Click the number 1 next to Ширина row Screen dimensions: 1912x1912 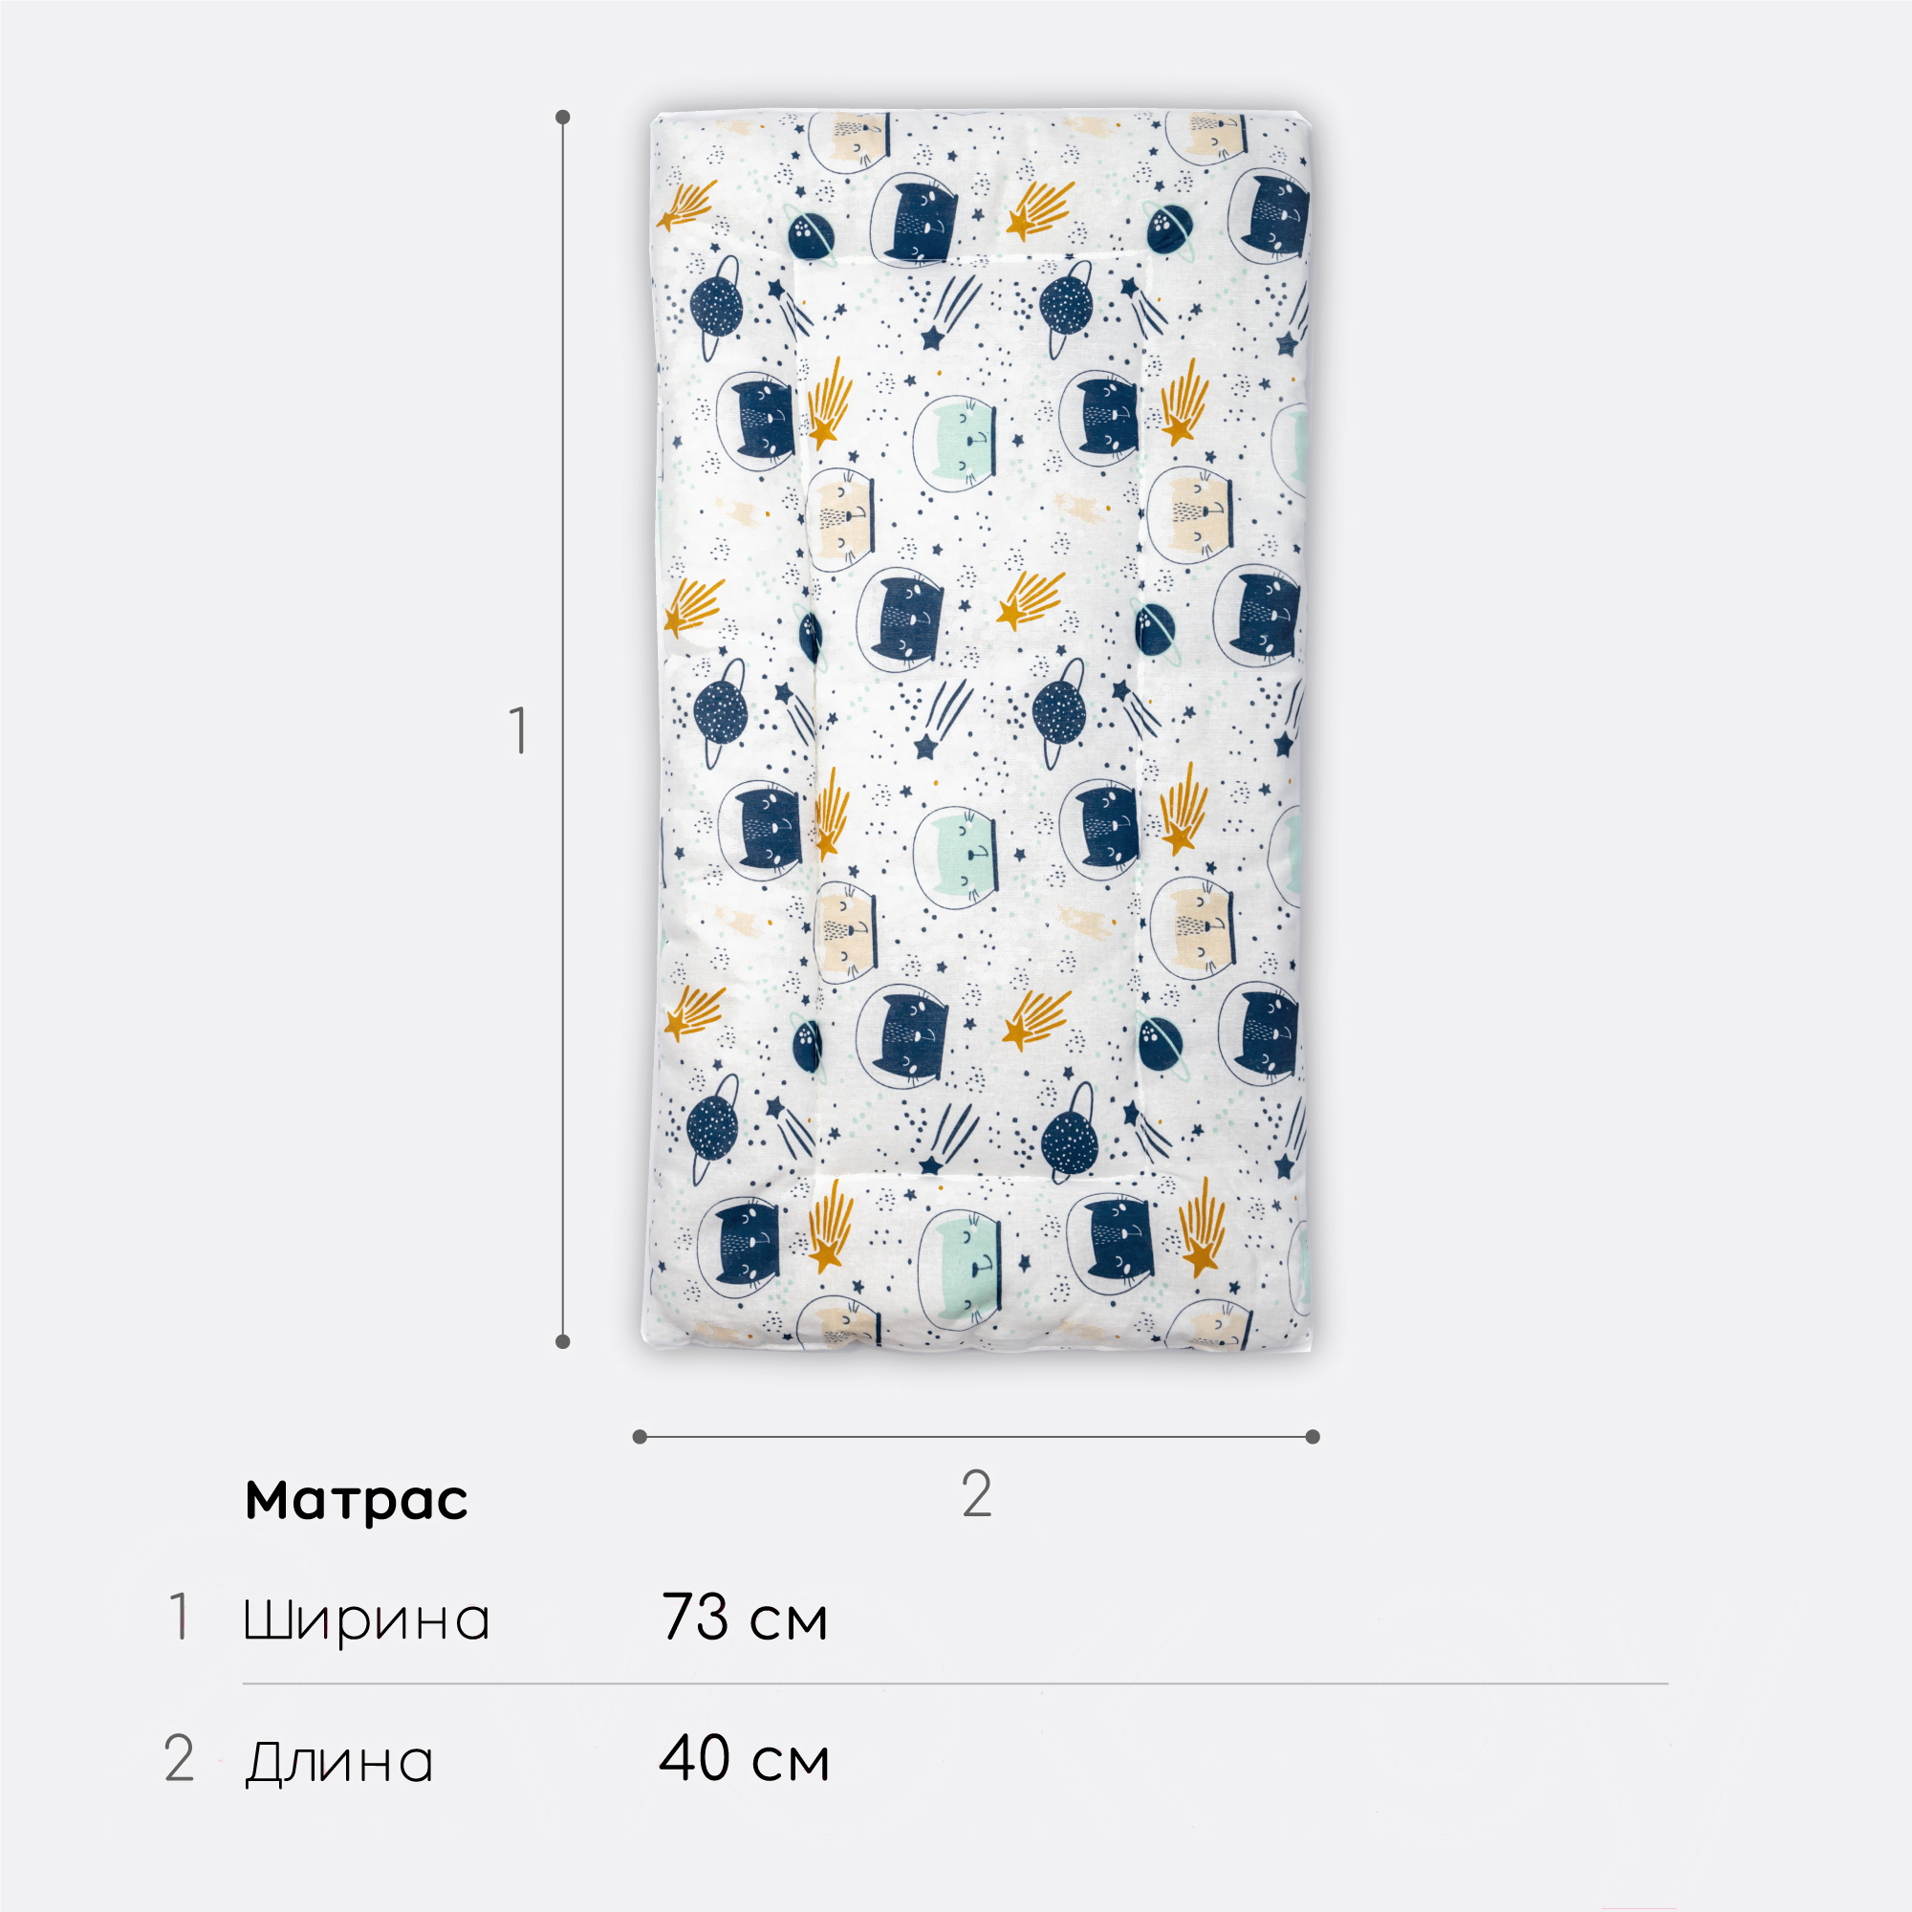click(x=178, y=1616)
